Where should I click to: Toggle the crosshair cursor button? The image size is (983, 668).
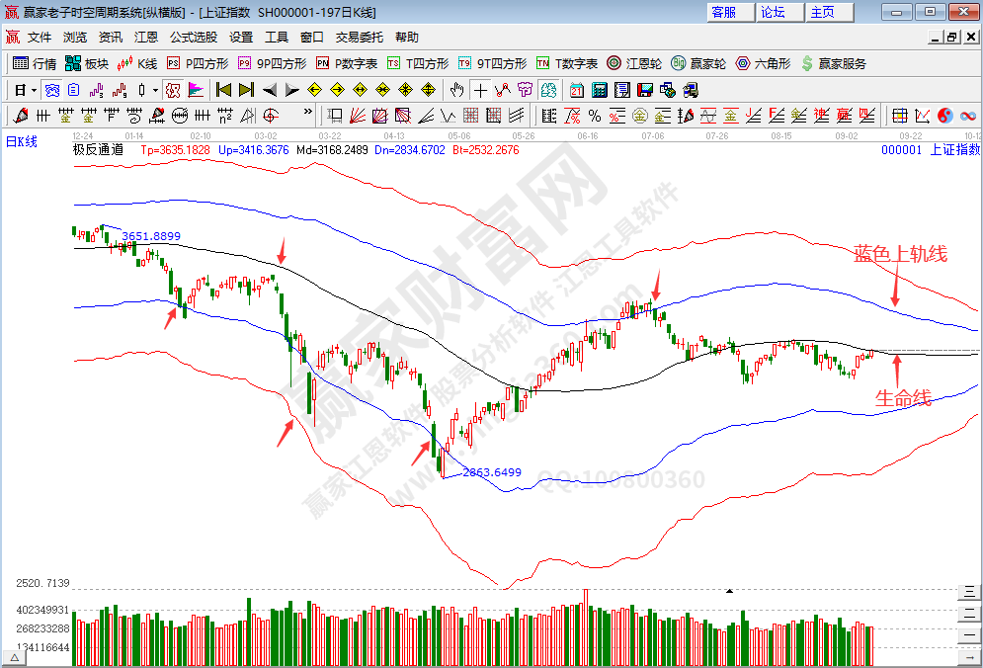tap(479, 89)
